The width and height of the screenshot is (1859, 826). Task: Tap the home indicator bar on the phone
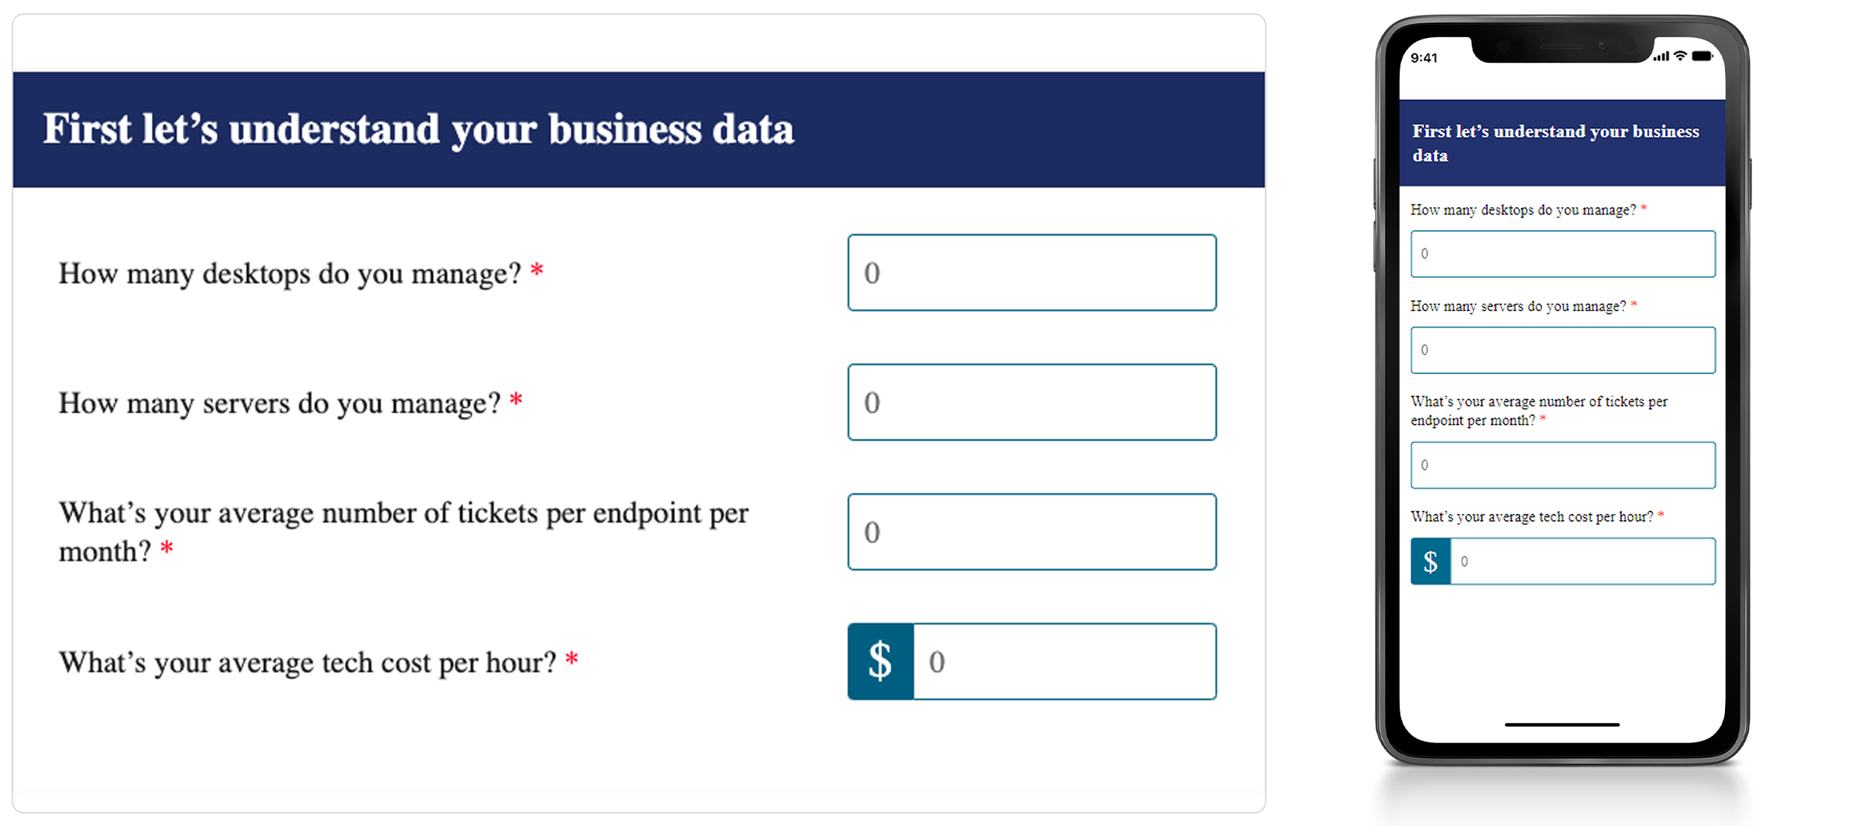[1562, 725]
